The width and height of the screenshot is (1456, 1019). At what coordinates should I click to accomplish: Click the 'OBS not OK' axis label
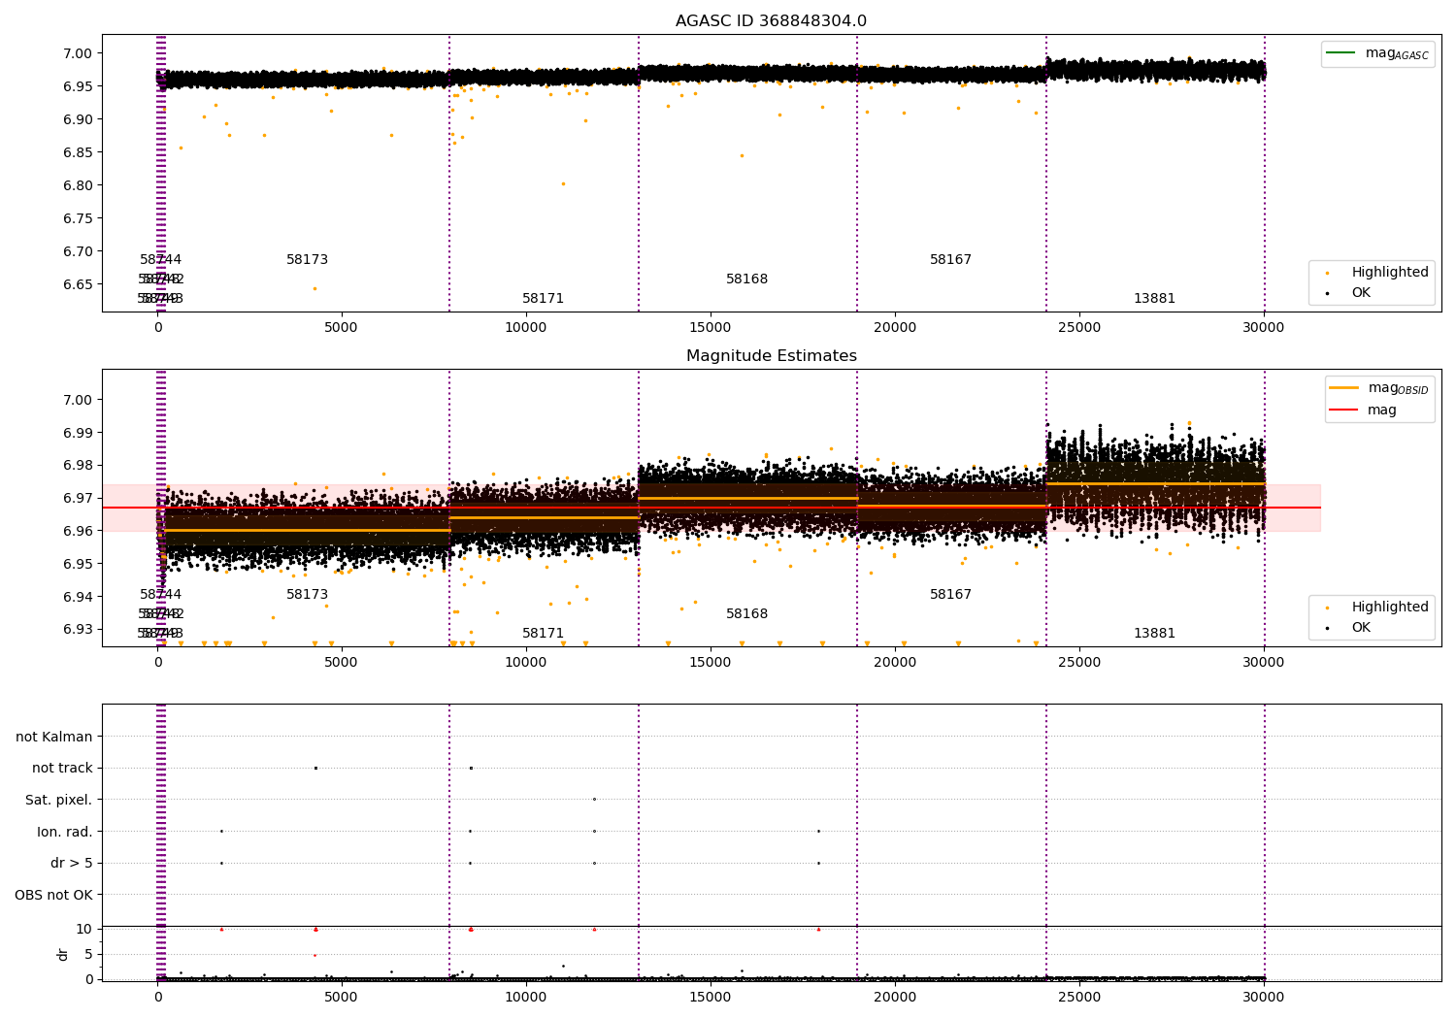54,895
